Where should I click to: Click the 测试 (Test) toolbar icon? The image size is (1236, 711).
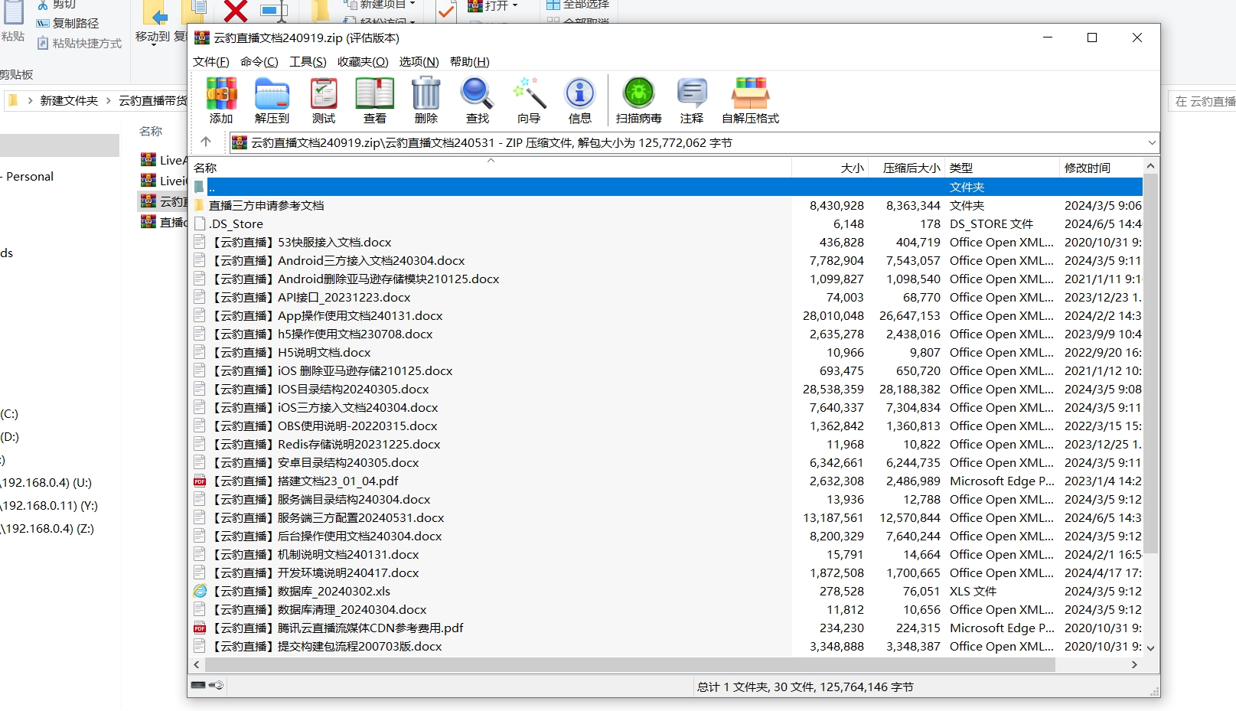pos(324,100)
